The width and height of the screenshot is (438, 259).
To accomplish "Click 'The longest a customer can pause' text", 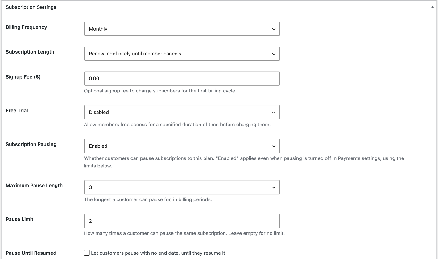I will [x=148, y=199].
